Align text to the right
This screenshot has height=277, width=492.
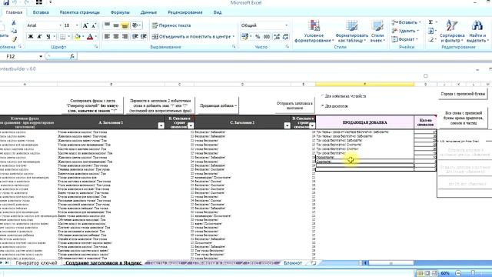[x=125, y=36]
